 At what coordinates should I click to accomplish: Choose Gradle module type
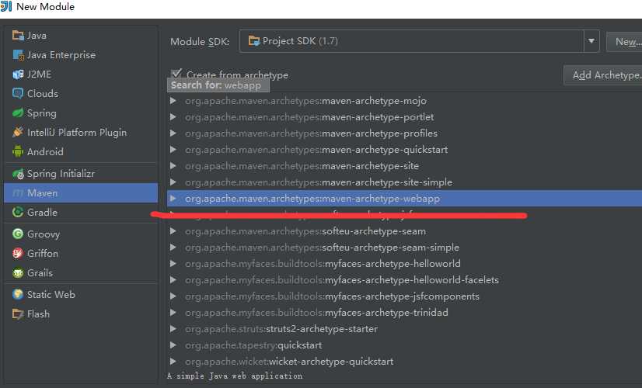click(81, 212)
